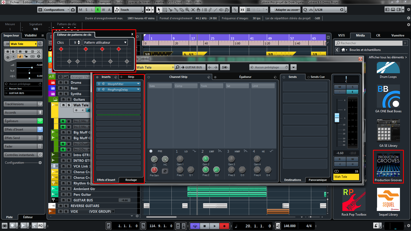Select the Object Selection arrow tool

(x=159, y=10)
